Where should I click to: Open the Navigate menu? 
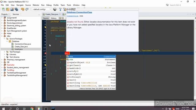20,5
